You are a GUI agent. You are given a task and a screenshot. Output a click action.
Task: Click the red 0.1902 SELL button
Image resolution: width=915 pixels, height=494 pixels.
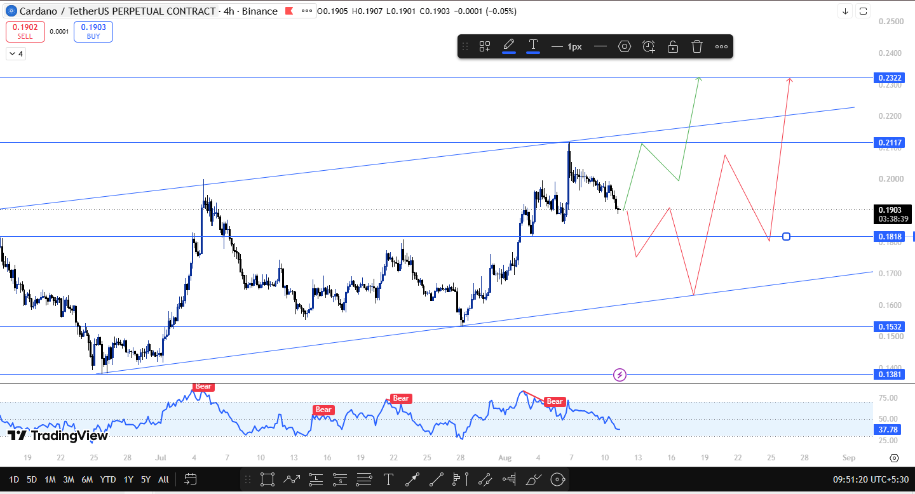tap(25, 32)
